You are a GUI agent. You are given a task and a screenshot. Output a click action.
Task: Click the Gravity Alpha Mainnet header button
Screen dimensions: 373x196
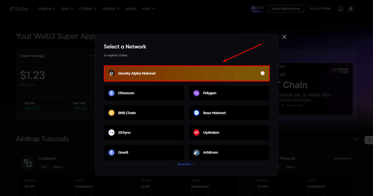coord(286,9)
